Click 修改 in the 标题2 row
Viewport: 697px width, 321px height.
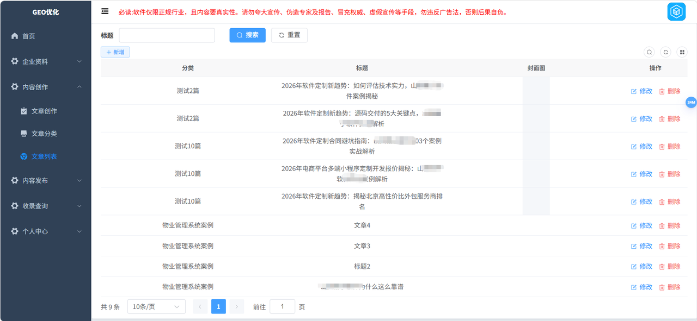[641, 267]
